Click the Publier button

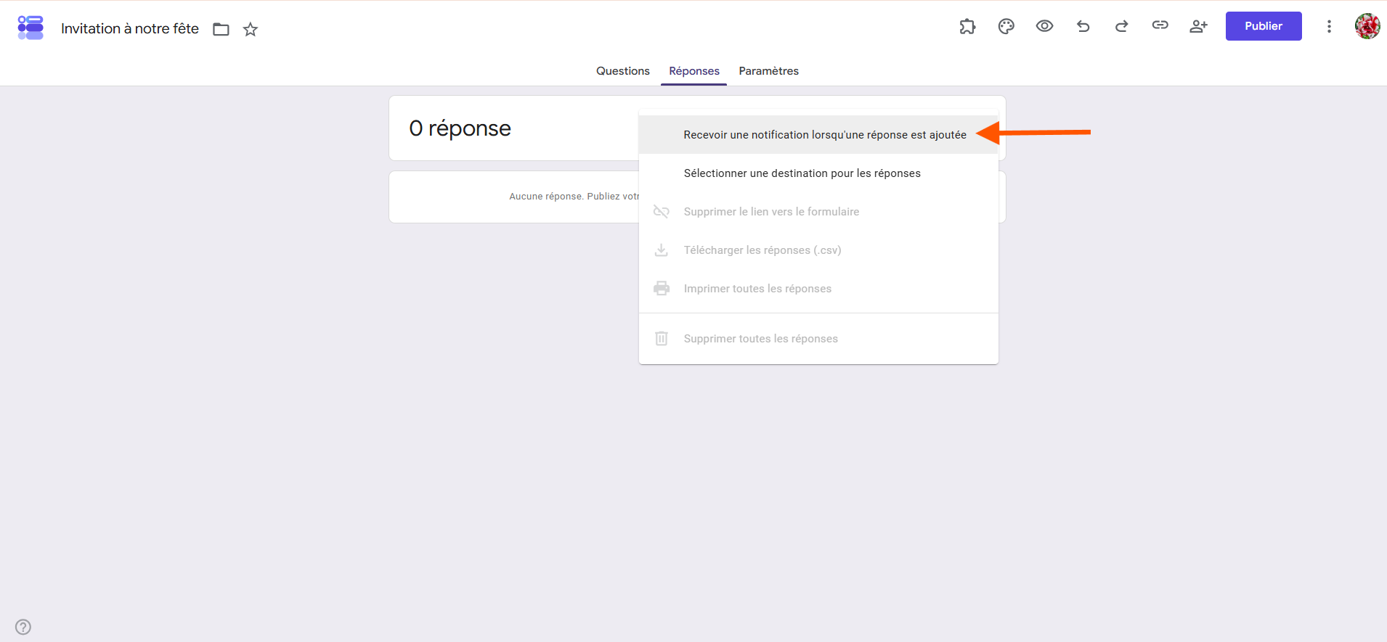click(1264, 26)
